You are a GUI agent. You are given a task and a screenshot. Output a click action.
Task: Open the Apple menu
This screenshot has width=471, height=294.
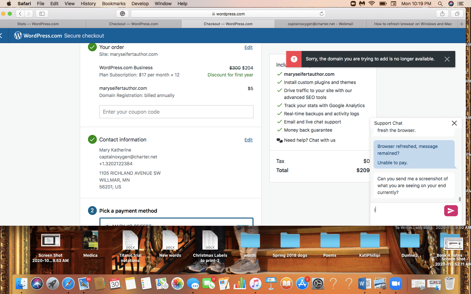click(x=9, y=4)
